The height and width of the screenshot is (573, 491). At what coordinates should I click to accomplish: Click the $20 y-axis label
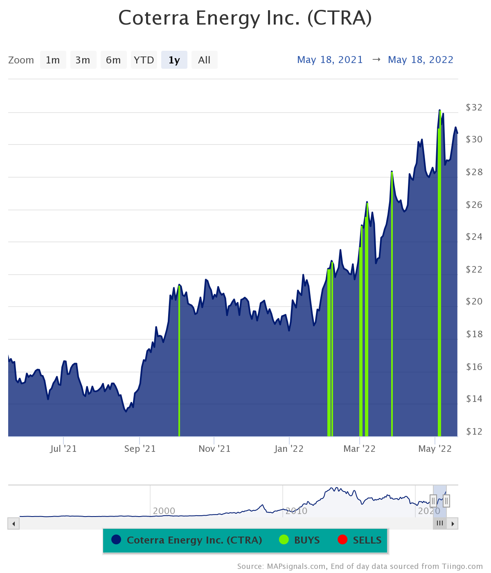(474, 302)
